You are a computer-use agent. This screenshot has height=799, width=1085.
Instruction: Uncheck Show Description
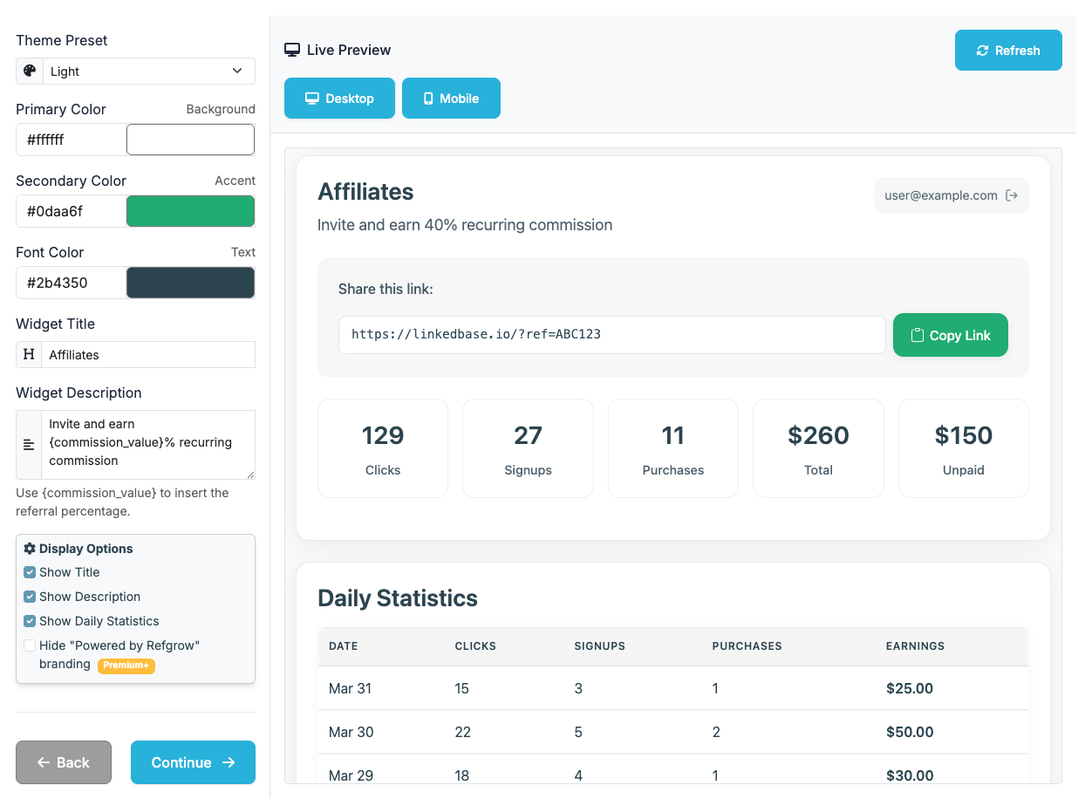pyautogui.click(x=29, y=597)
